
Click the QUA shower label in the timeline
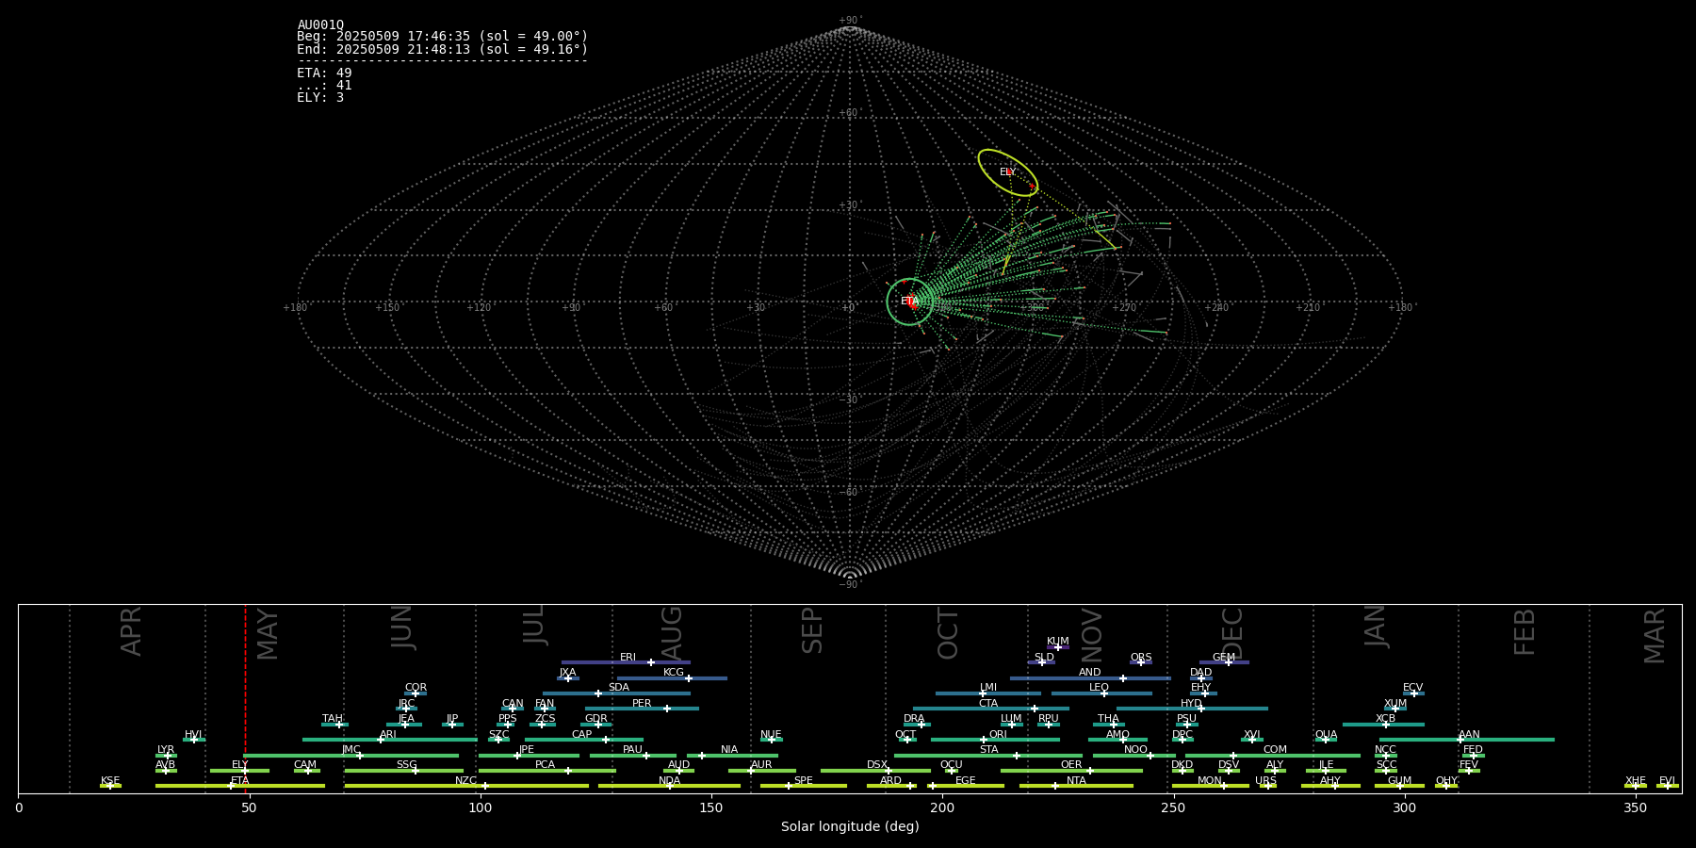click(1326, 735)
